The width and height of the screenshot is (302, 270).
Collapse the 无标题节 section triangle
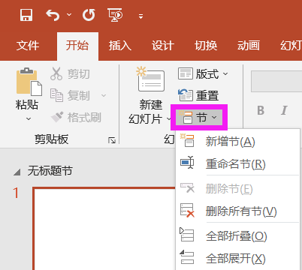click(17, 172)
